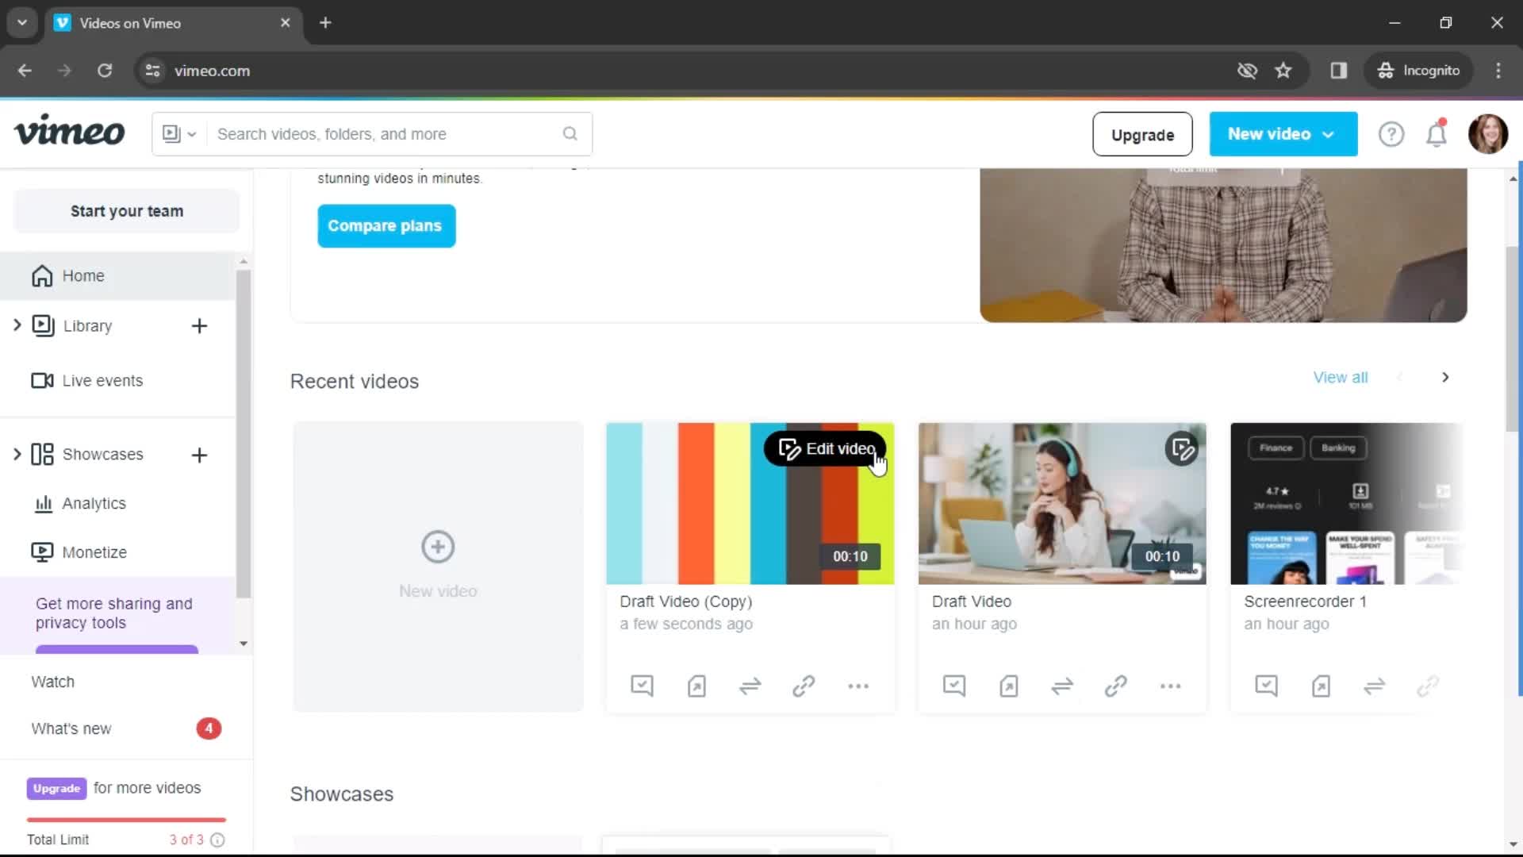Click the Monetize sidebar icon

coord(42,551)
